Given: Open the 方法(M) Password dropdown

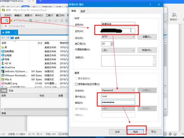Looking at the screenshot, I should [x=118, y=90].
